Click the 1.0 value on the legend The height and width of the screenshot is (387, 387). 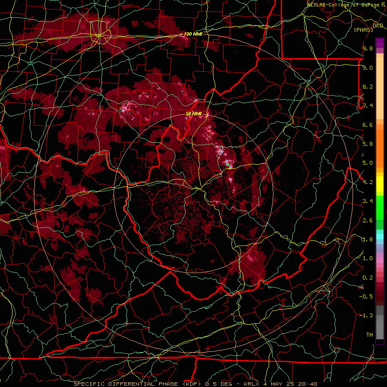[x=368, y=258]
